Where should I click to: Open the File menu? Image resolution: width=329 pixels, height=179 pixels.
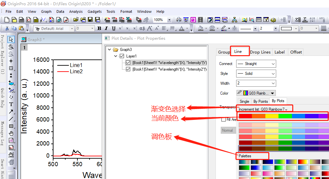[x=9, y=11]
